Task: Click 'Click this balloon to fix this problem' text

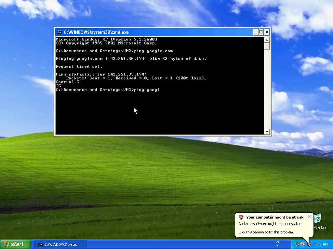Action: pos(266,232)
